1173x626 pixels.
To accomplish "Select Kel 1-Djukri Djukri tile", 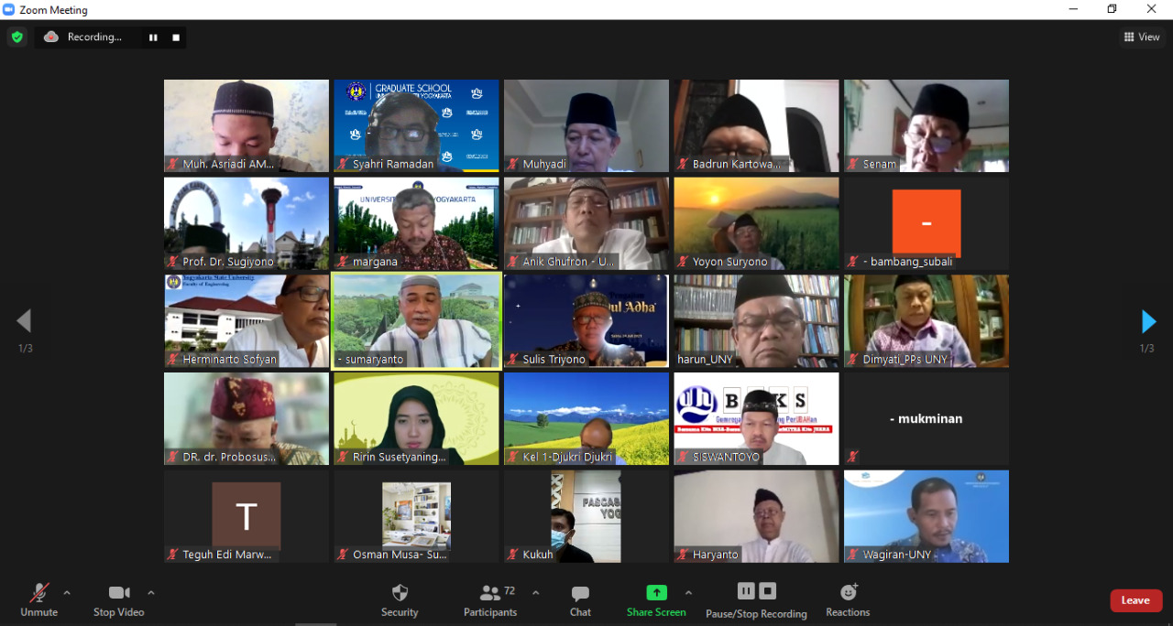I will pos(586,418).
